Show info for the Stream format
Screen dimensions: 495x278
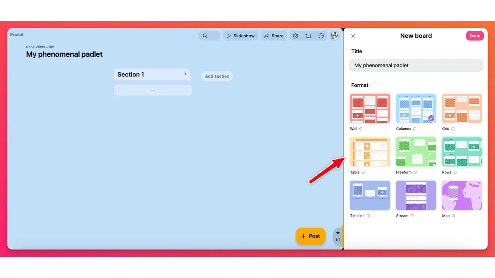412,216
